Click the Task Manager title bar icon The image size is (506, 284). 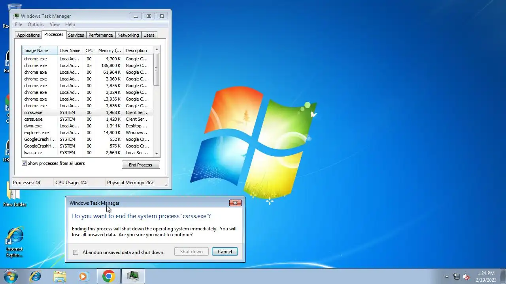[x=17, y=16]
